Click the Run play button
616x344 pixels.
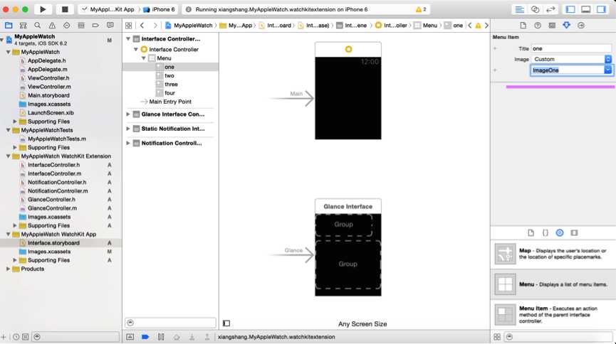pos(43,9)
